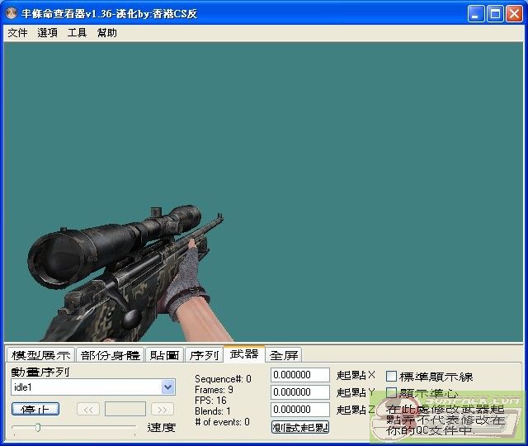Minimize the model viewer window
528x446 pixels.
(x=476, y=13)
